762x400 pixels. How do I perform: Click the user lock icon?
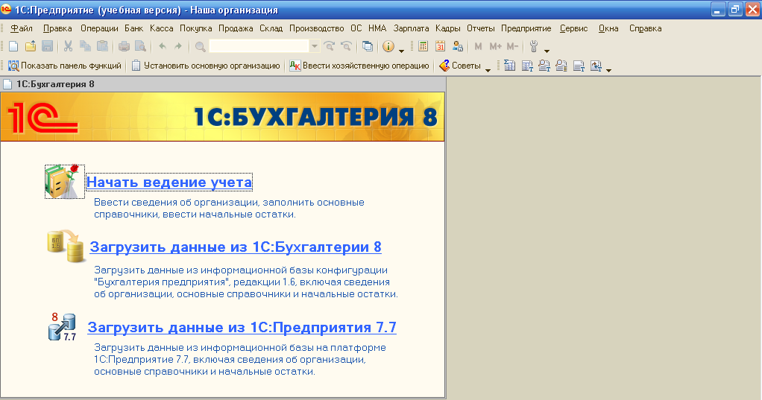(x=457, y=46)
